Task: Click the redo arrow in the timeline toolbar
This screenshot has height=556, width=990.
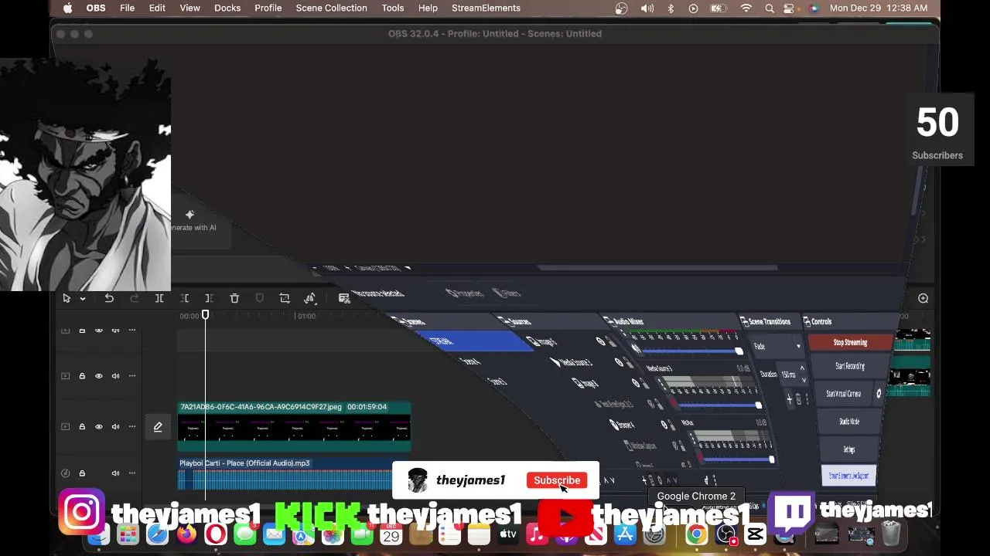Action: point(135,298)
